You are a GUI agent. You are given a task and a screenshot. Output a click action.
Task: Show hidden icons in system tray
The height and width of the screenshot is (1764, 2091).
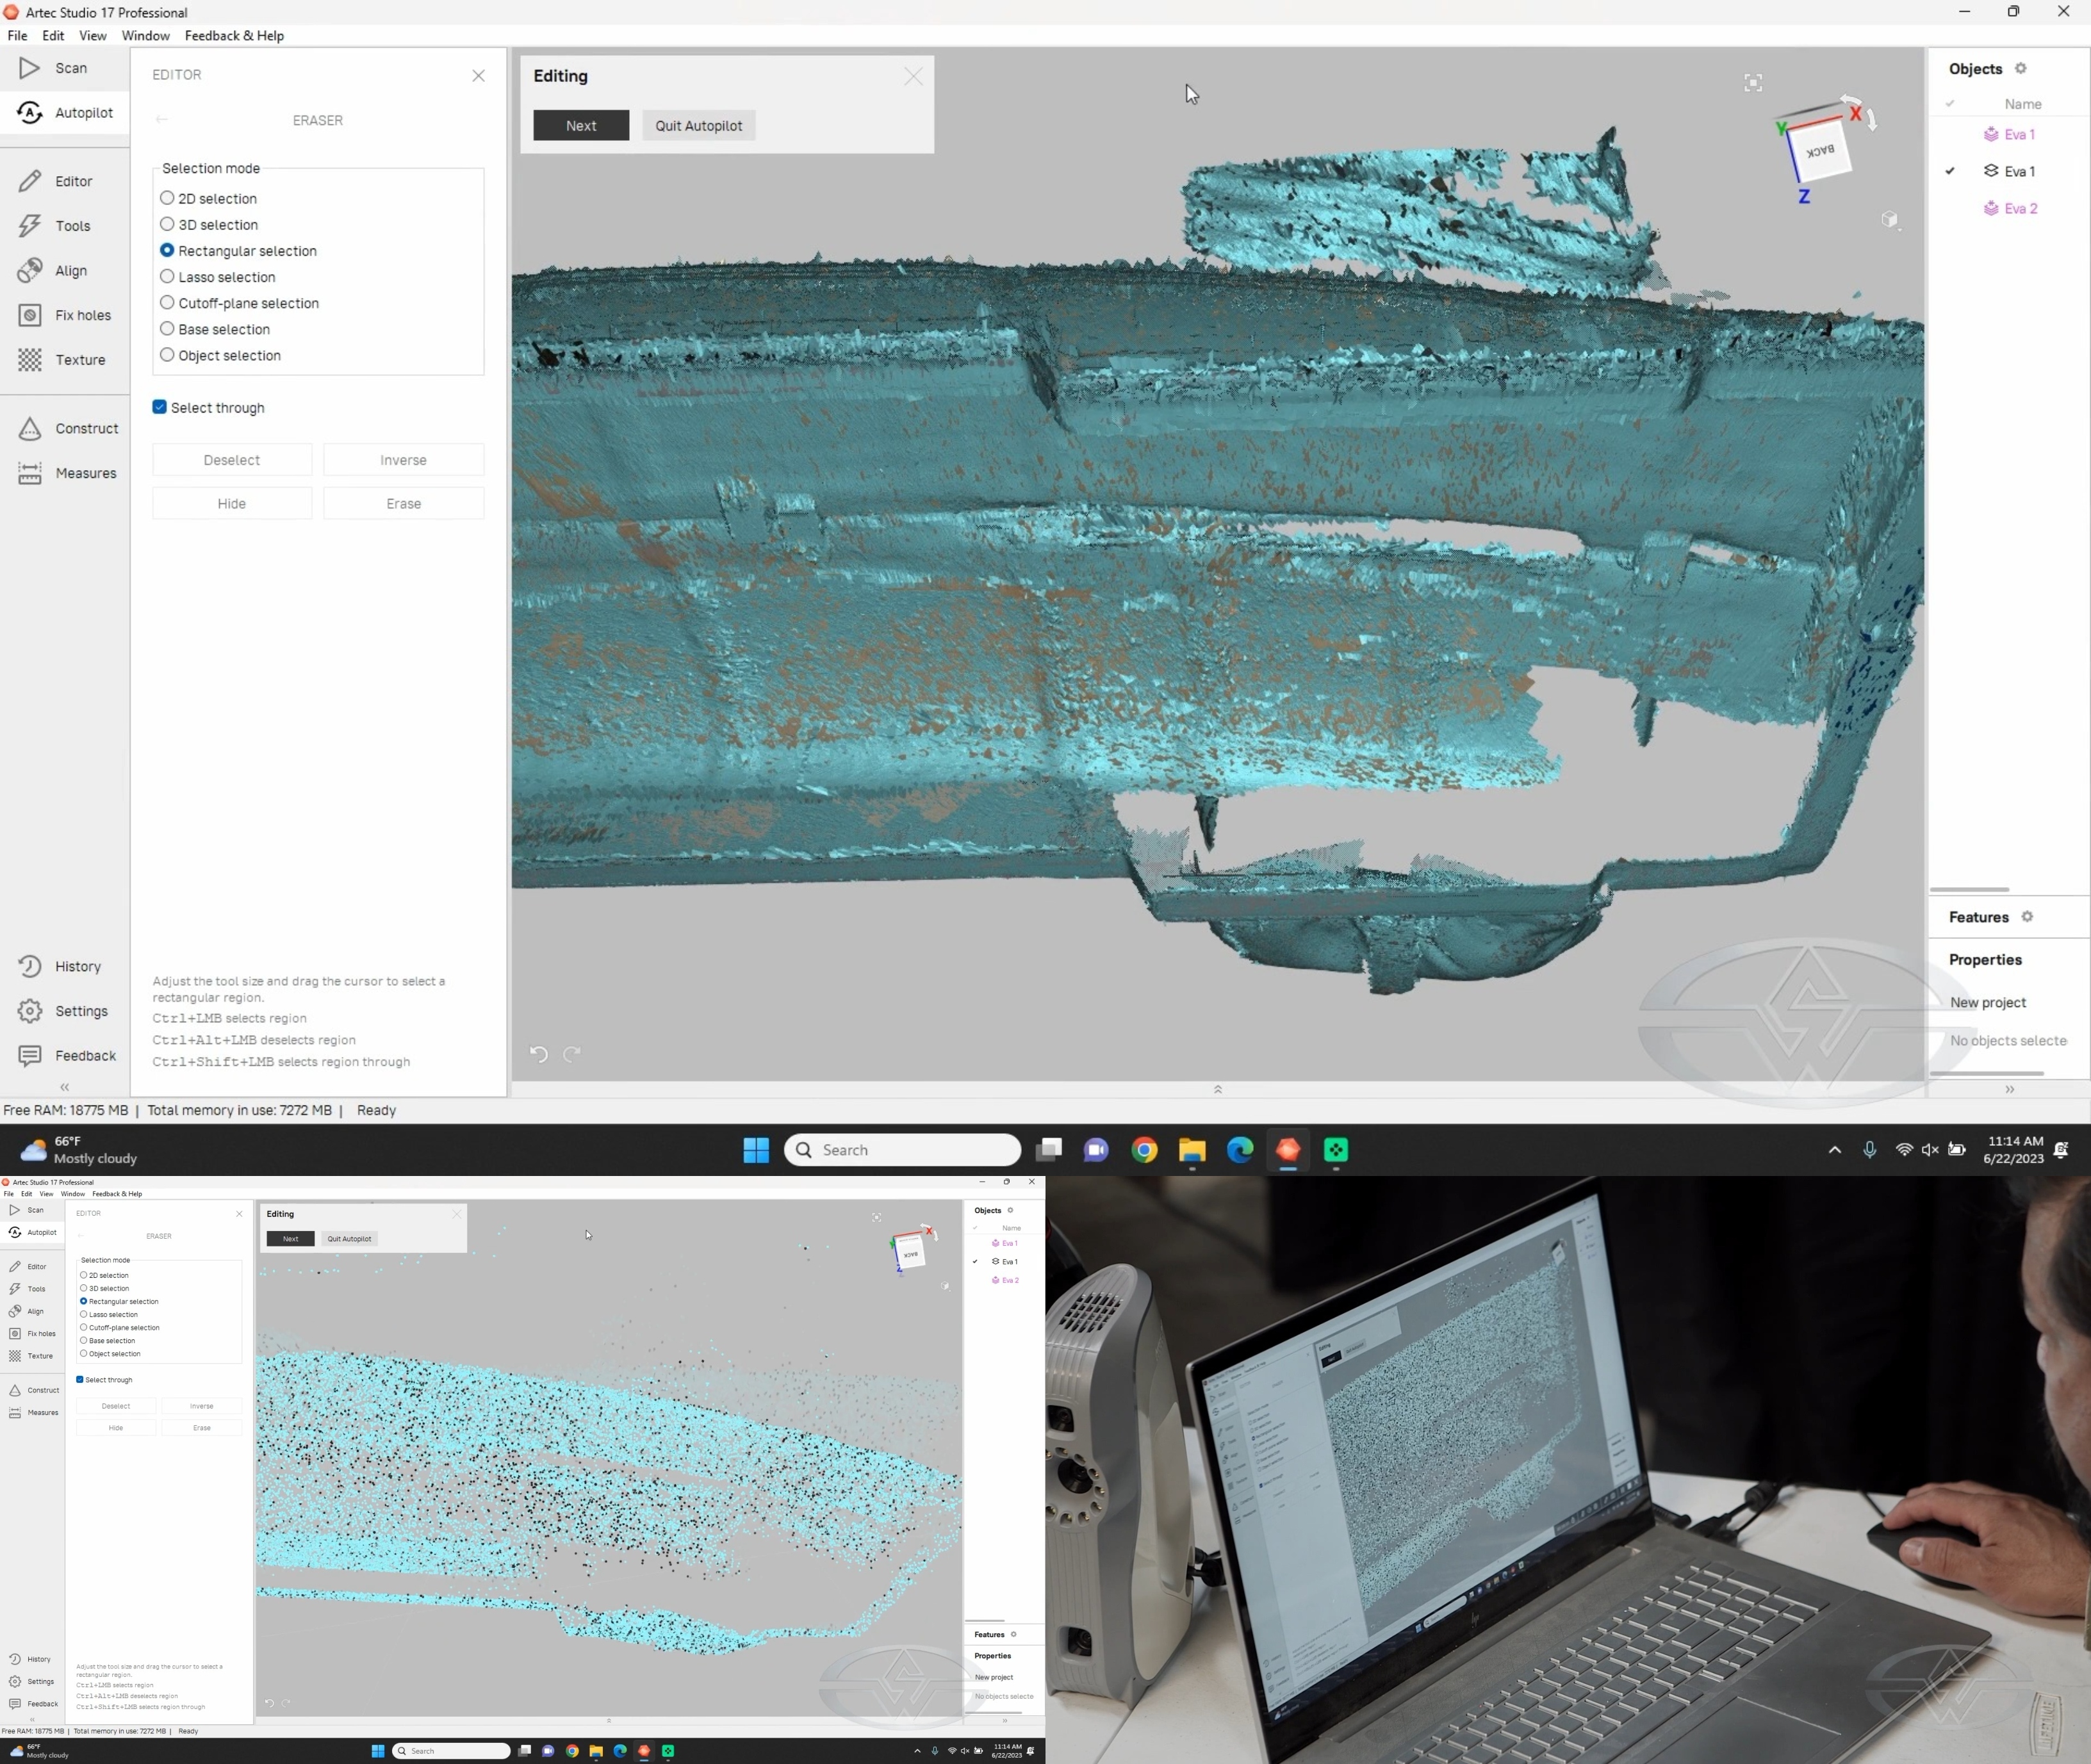click(x=1835, y=1150)
